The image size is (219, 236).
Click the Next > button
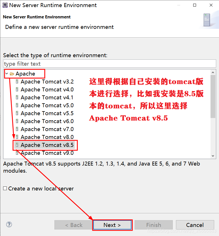[112, 225]
